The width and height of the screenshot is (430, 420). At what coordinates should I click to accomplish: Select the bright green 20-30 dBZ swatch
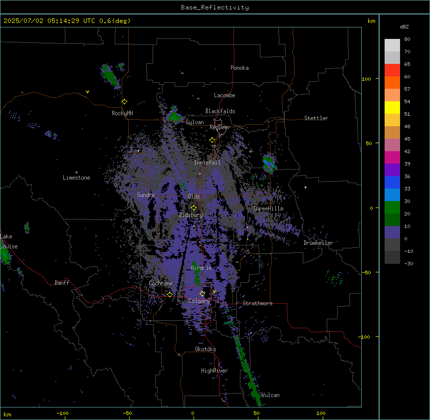point(392,208)
